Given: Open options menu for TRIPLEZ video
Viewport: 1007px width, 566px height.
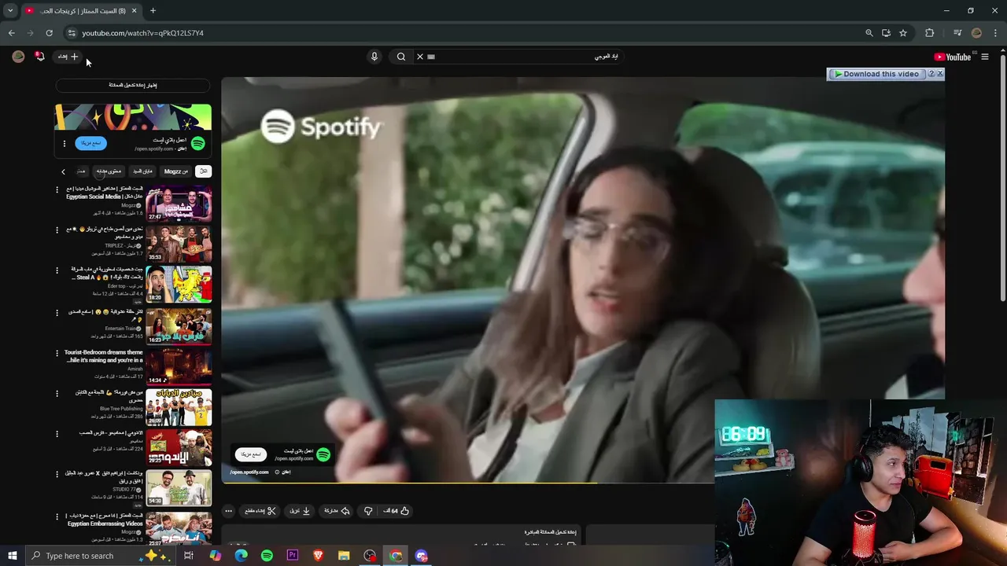Looking at the screenshot, I should coord(57,230).
